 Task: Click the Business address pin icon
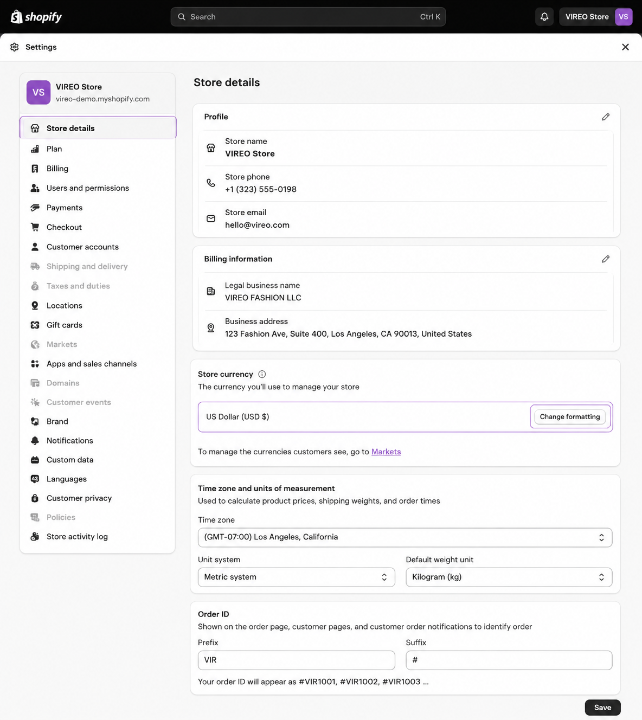tap(211, 328)
